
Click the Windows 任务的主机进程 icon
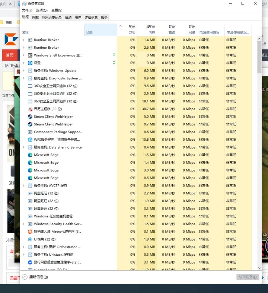30,216
